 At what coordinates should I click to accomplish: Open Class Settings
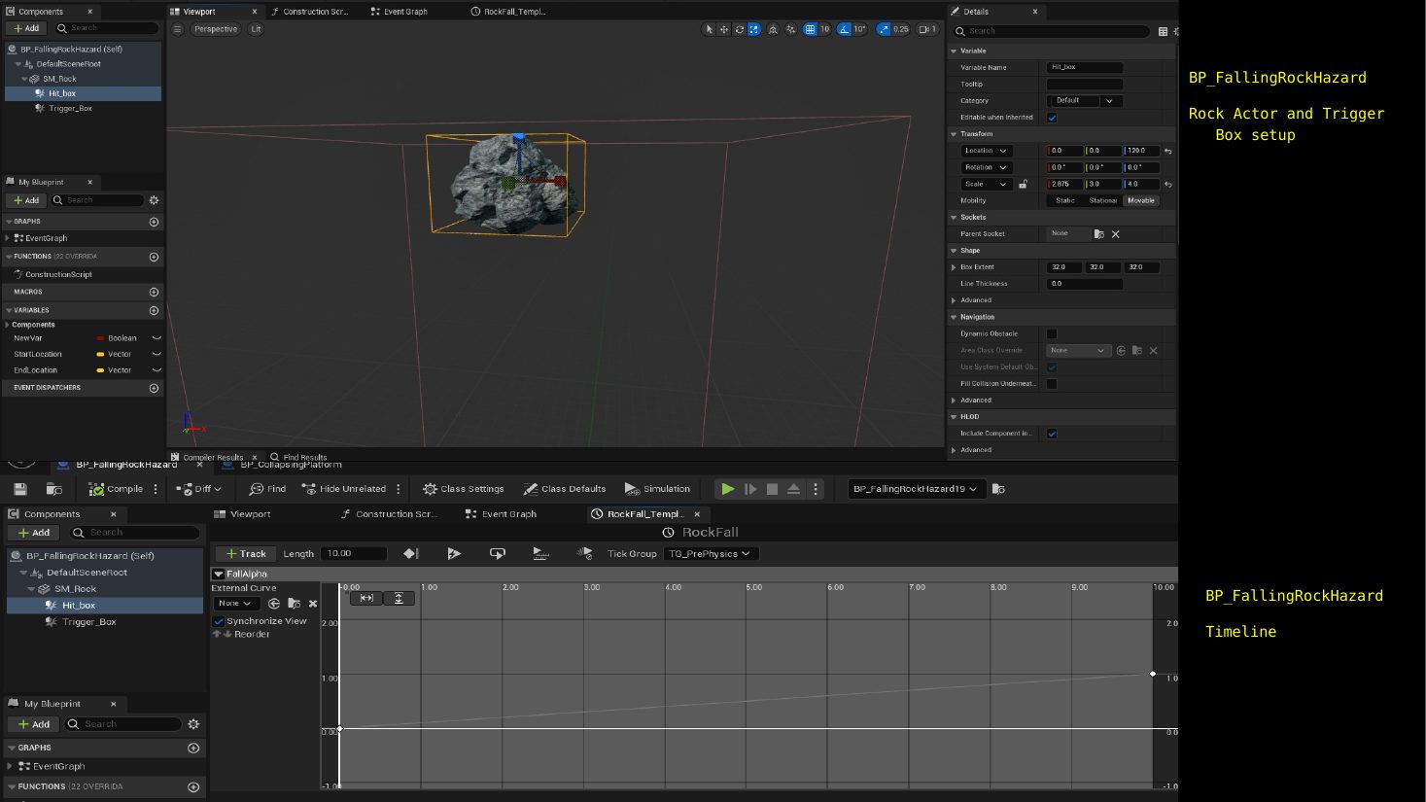point(464,489)
